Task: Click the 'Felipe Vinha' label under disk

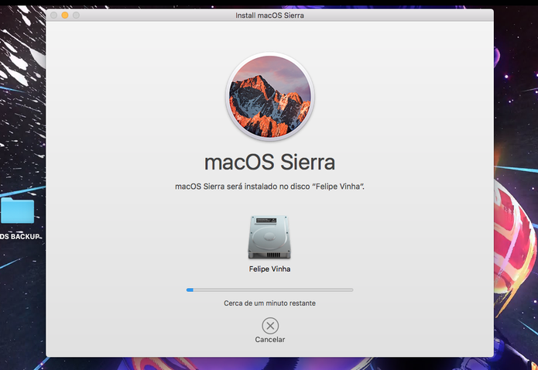Action: 269,269
